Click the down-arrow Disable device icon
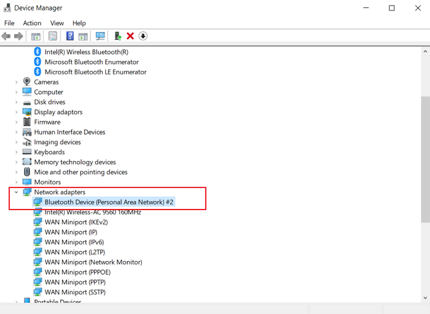The height and width of the screenshot is (314, 430). 143,36
